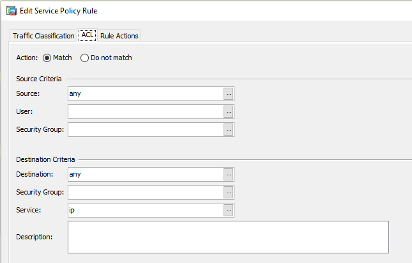Click the Destination input field
The height and width of the screenshot is (263, 412).
point(145,174)
